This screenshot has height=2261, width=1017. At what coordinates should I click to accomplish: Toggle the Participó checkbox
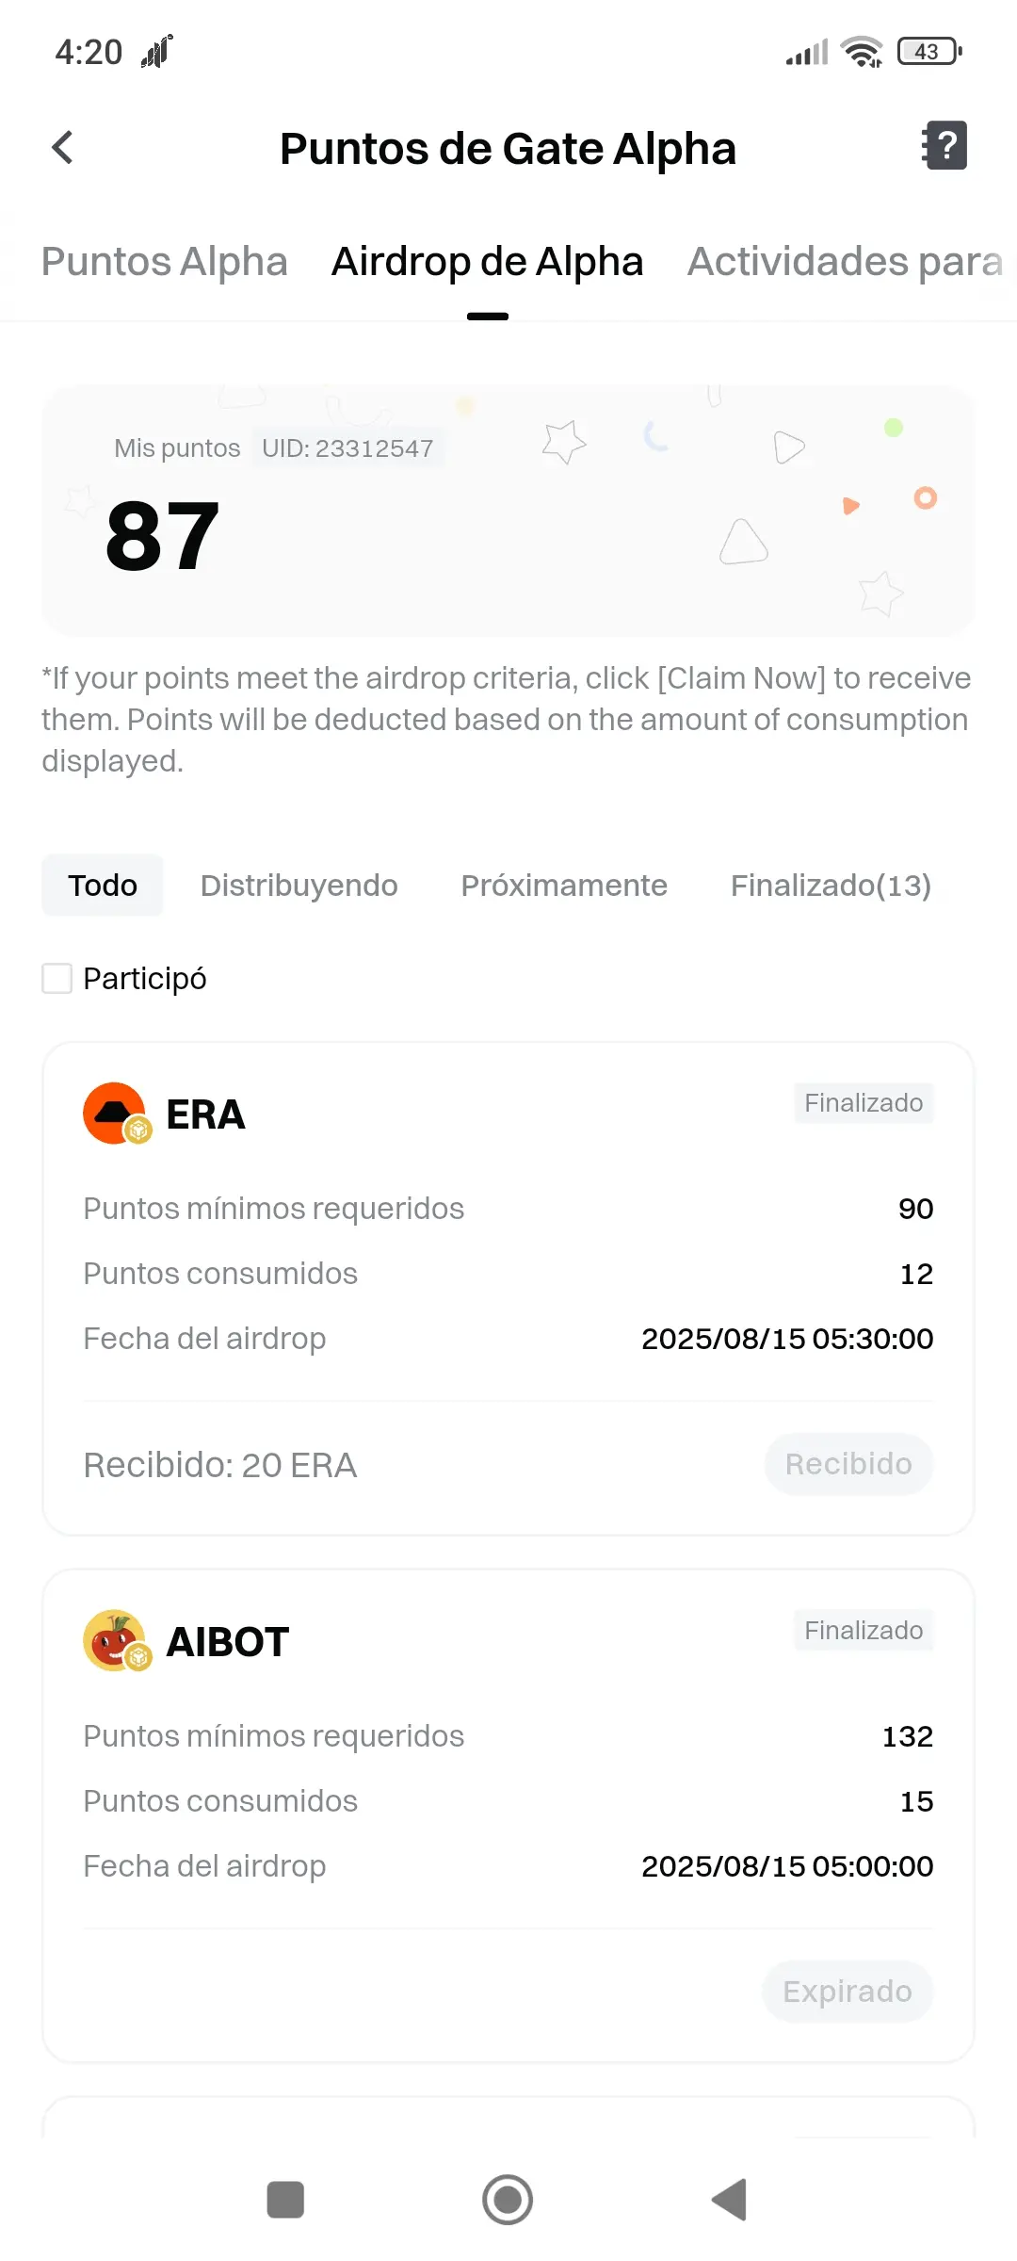(x=57, y=978)
